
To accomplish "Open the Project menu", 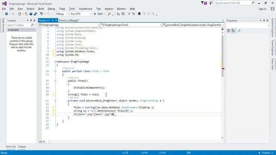I will point(31,9).
